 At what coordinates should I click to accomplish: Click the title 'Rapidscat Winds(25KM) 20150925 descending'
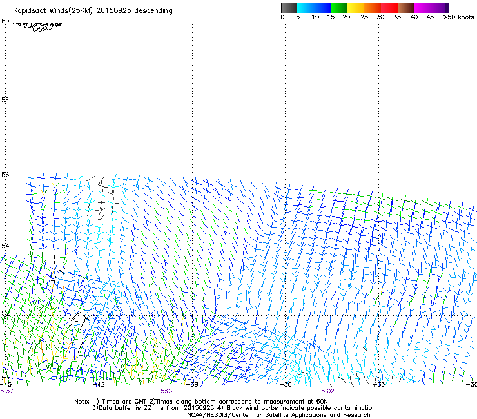point(92,10)
